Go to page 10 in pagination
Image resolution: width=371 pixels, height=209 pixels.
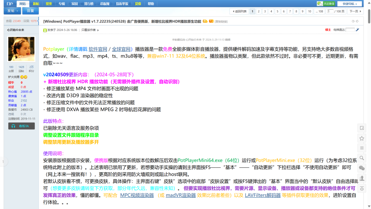[310, 11]
